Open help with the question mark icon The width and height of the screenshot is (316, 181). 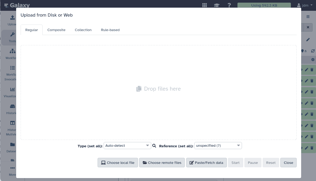tap(229, 5)
